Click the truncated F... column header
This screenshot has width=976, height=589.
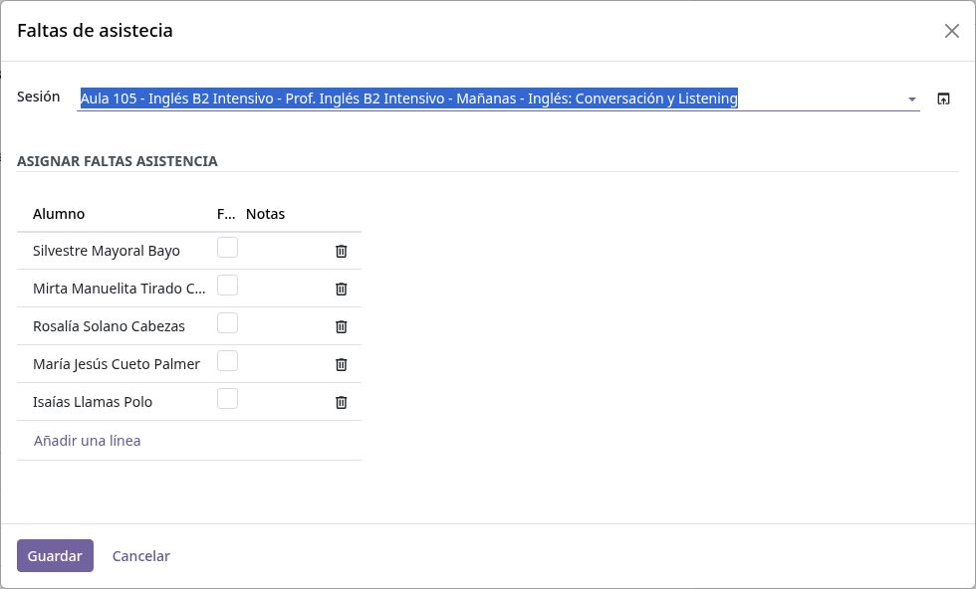coord(226,214)
